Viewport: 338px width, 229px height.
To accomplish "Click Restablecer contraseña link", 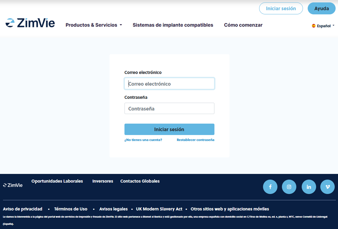I will [x=195, y=140].
